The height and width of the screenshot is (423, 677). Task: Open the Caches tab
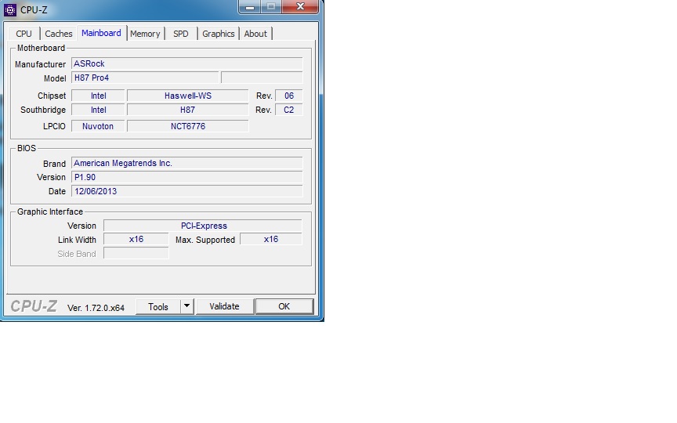(58, 34)
